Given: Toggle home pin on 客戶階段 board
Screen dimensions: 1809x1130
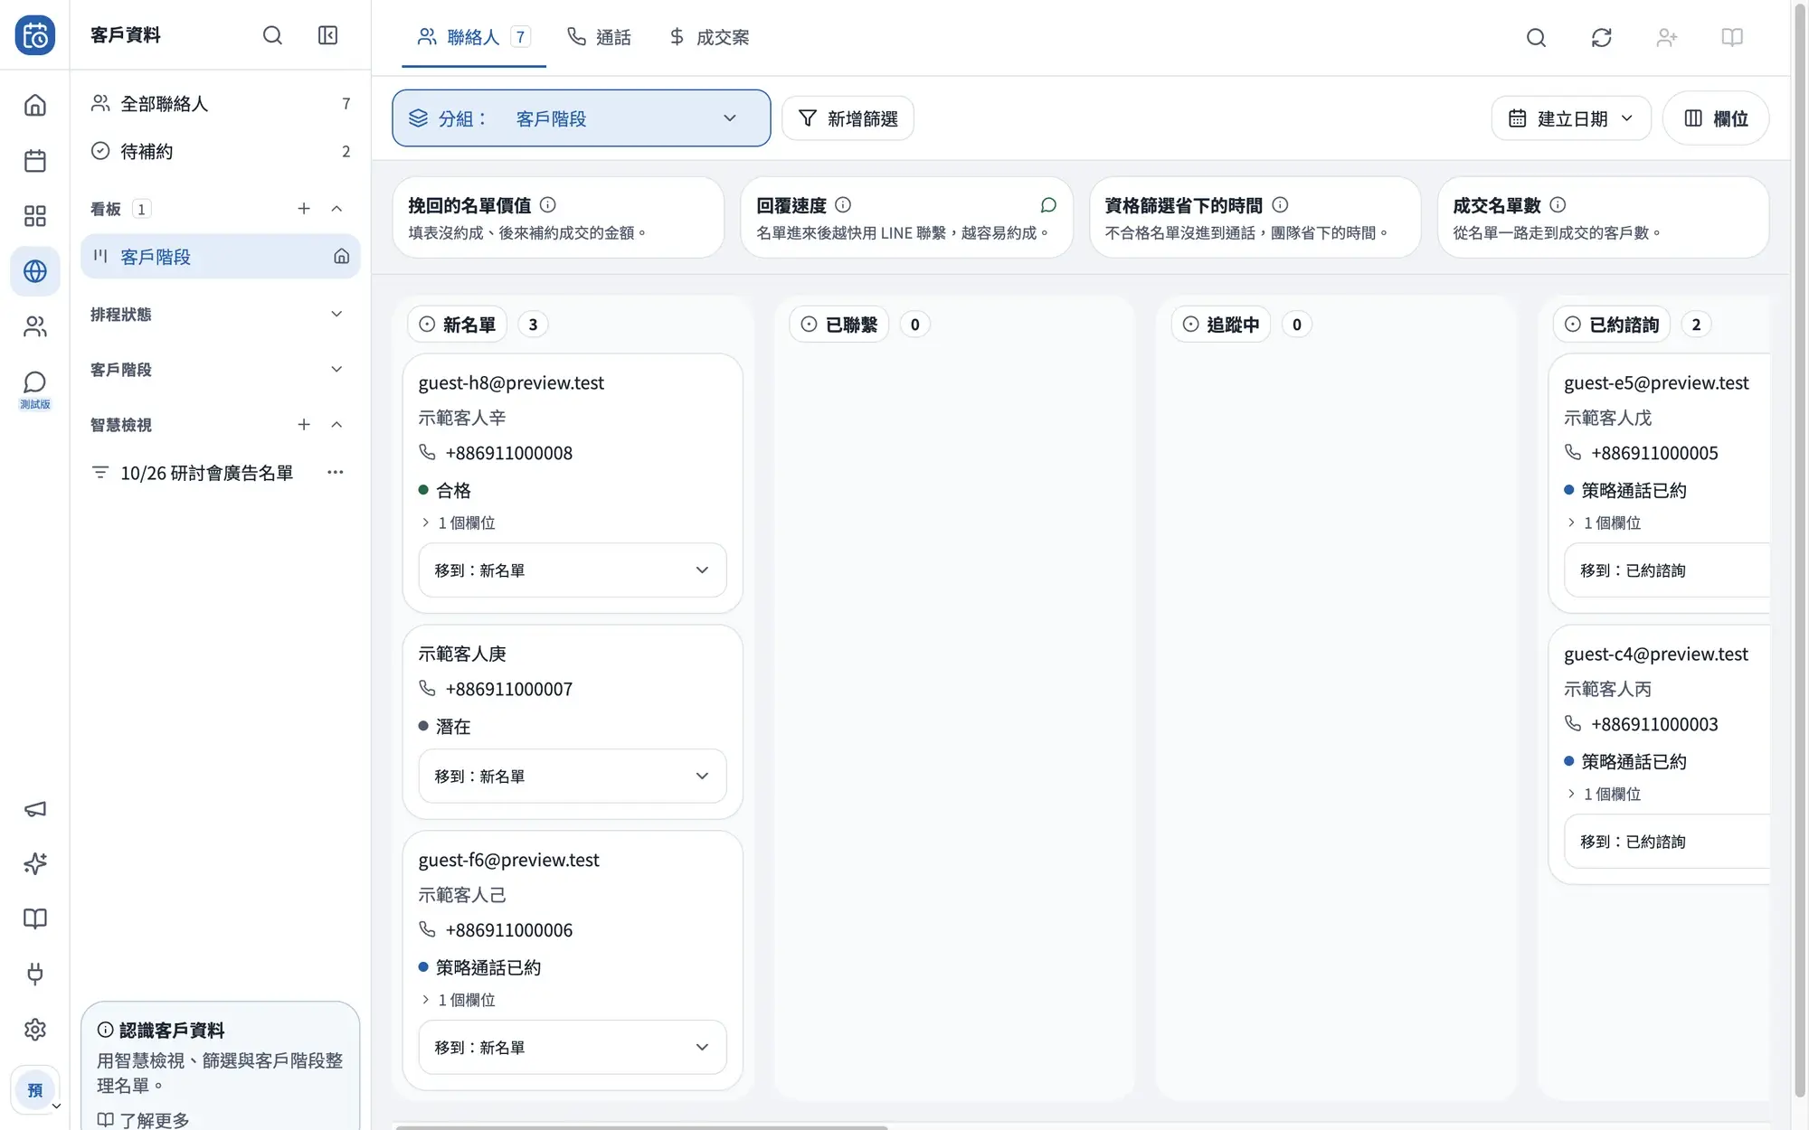Looking at the screenshot, I should pos(341,257).
